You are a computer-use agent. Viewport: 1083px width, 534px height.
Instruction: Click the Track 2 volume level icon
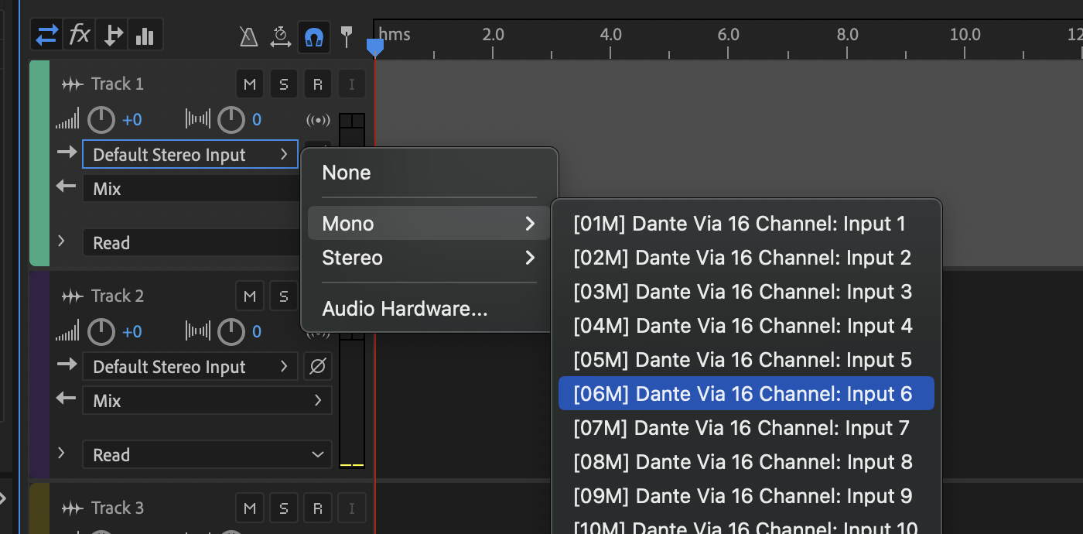tap(67, 332)
